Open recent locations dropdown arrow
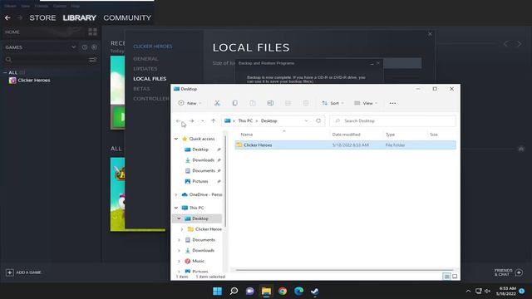Screen dimensions: 532x299 pyautogui.click(x=203, y=121)
